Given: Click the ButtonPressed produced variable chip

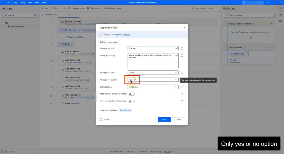Looking at the screenshot, I should coord(125,110).
